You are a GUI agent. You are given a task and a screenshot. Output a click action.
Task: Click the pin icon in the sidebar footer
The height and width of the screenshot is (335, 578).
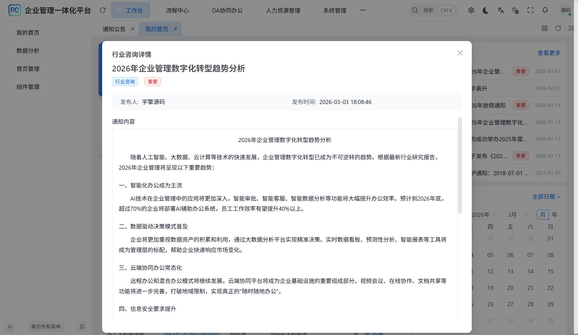[x=82, y=327]
